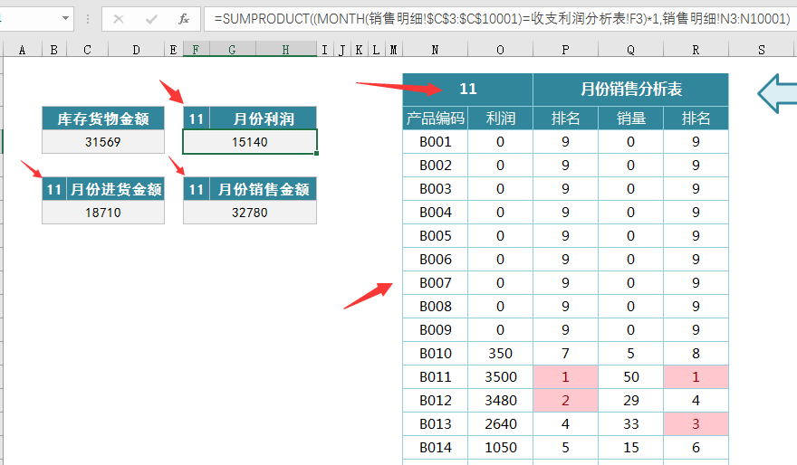Click the 利润 column header cell

(500, 118)
